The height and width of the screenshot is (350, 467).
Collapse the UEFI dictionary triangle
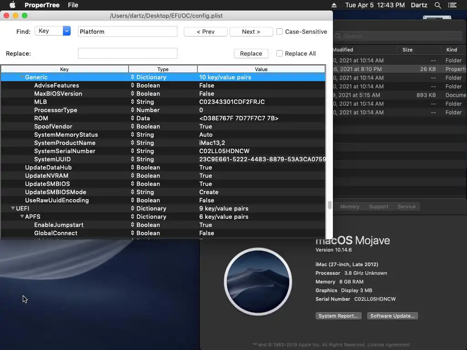point(13,208)
